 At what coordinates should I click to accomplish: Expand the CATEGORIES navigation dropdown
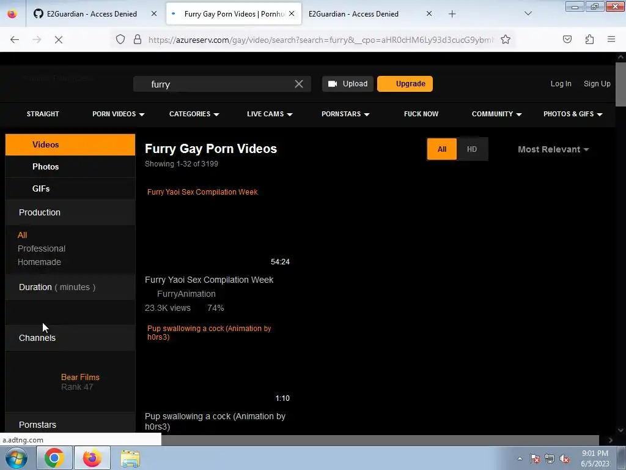(x=194, y=114)
